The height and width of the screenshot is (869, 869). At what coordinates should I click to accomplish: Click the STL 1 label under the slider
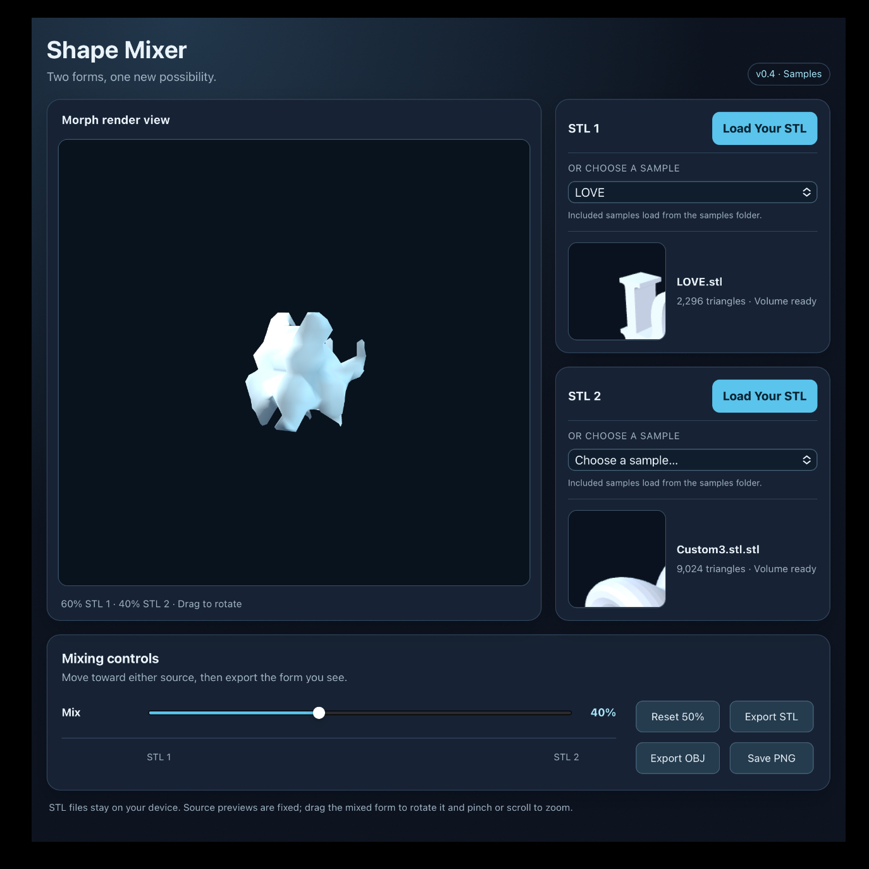(159, 757)
